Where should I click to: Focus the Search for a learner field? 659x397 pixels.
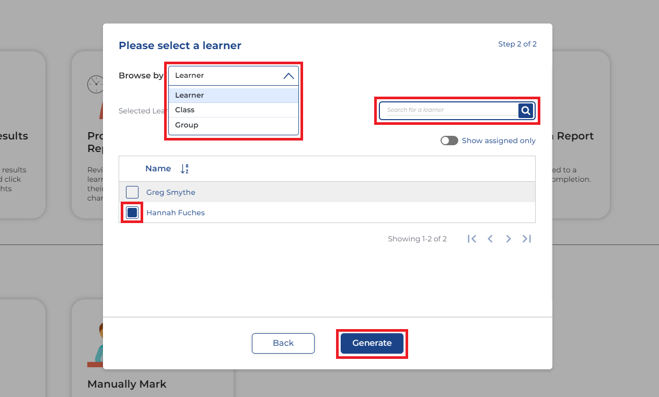point(449,110)
